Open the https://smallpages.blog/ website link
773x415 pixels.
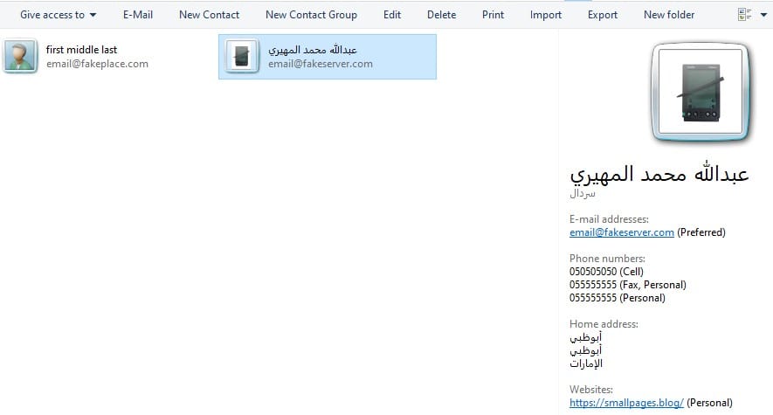pyautogui.click(x=626, y=403)
